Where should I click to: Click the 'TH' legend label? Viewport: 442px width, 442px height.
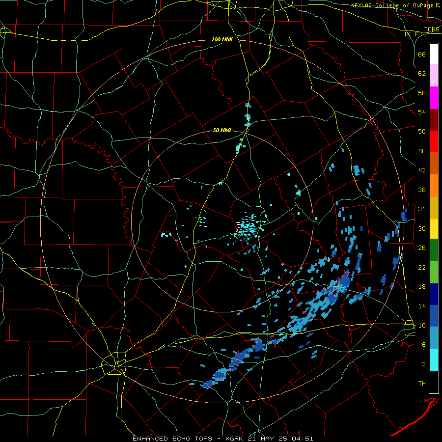point(422,384)
